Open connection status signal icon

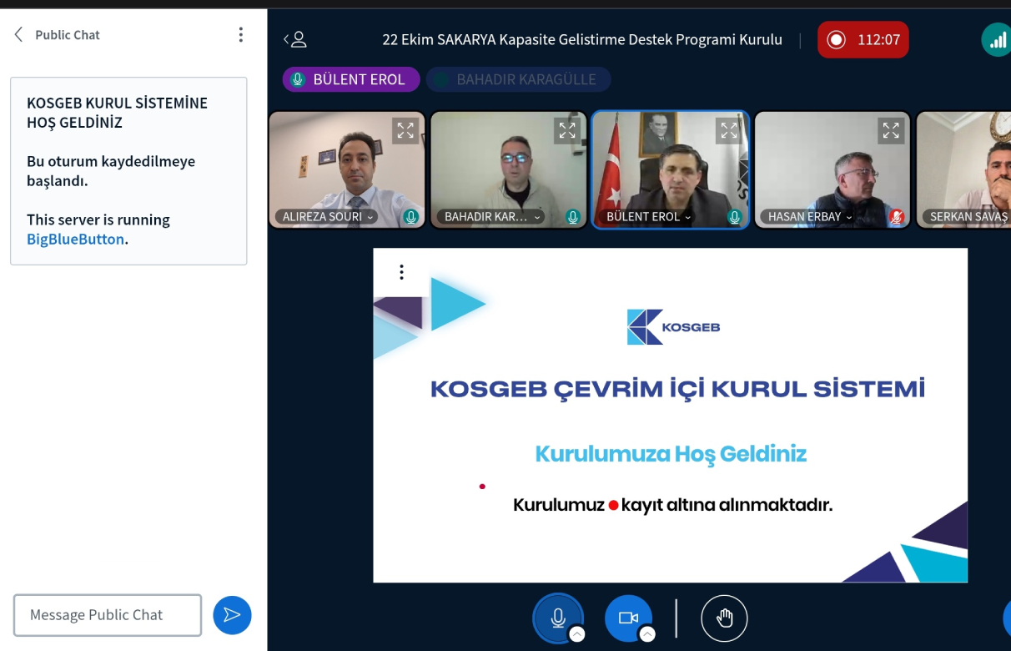pos(997,39)
